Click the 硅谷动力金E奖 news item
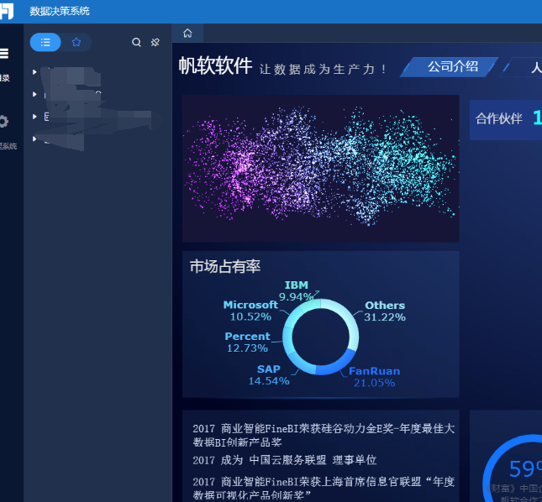This screenshot has width=542, height=502. pos(323,435)
